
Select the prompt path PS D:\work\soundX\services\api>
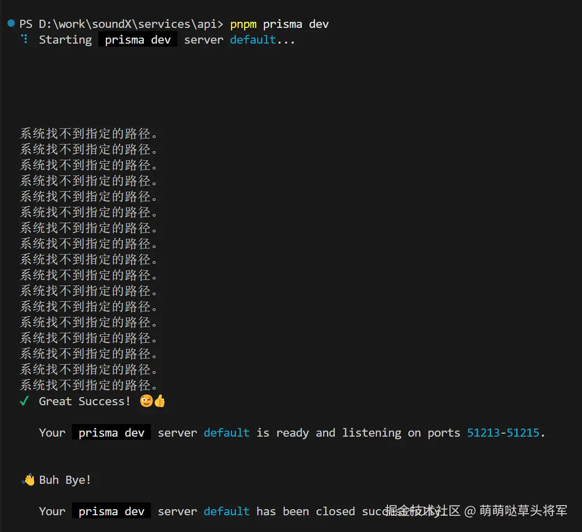121,24
